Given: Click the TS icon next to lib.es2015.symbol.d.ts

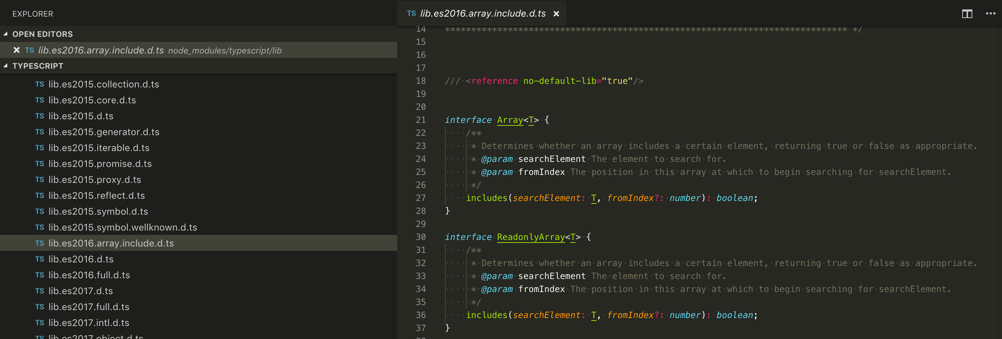Looking at the screenshot, I should (39, 211).
